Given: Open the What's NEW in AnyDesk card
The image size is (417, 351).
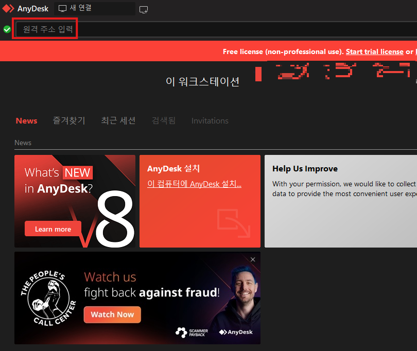Looking at the screenshot, I should pos(75,201).
